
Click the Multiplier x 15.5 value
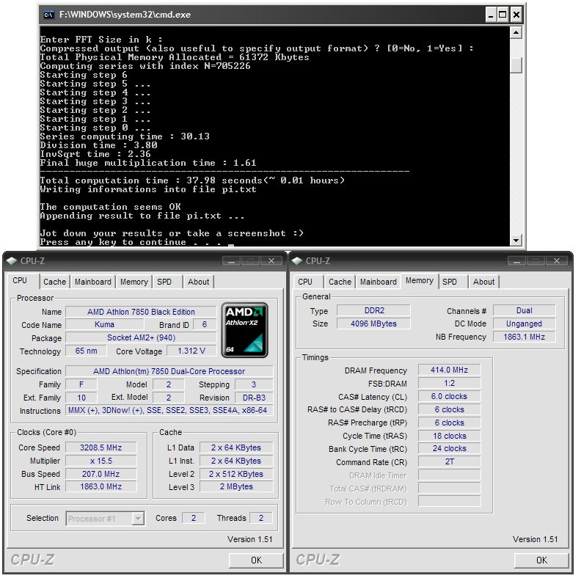[101, 461]
